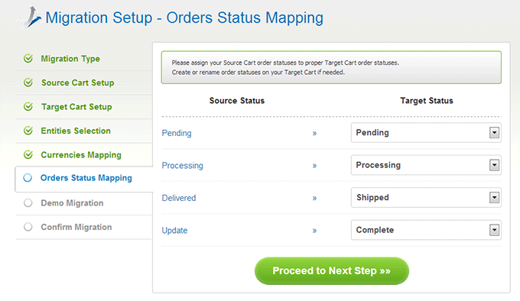Click the arrow symbol in the Processing row
Image resolution: width=520 pixels, height=301 pixels.
click(314, 166)
